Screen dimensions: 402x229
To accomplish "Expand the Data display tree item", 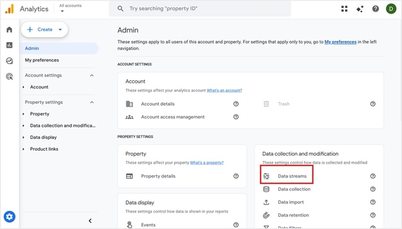I will click(x=23, y=137).
